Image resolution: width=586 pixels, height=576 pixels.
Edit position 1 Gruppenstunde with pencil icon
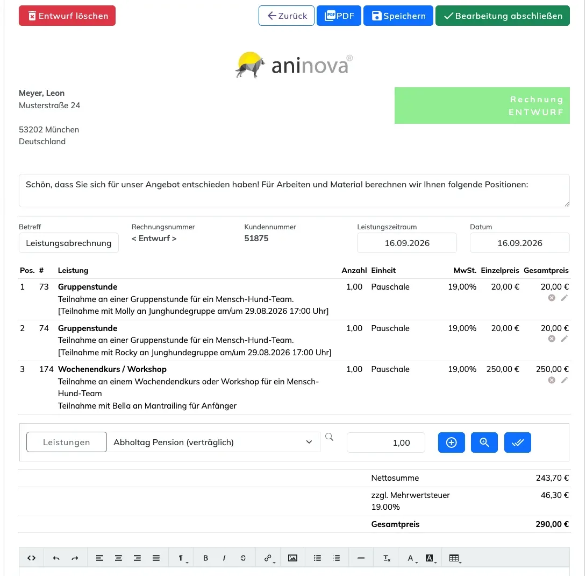coord(564,298)
